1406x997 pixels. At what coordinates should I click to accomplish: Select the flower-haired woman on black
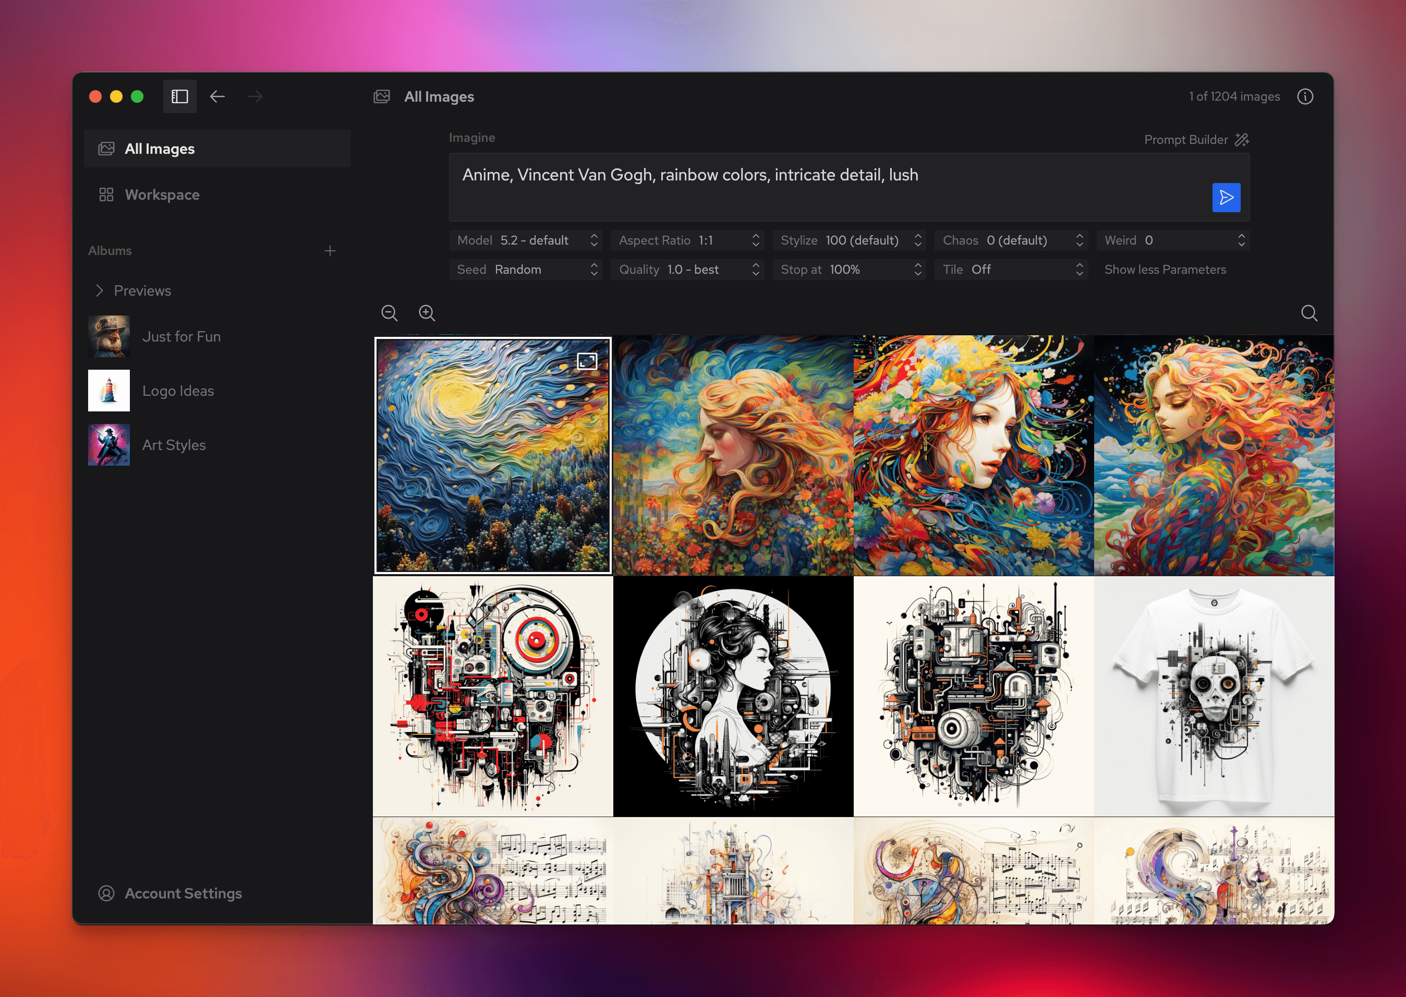(x=973, y=455)
